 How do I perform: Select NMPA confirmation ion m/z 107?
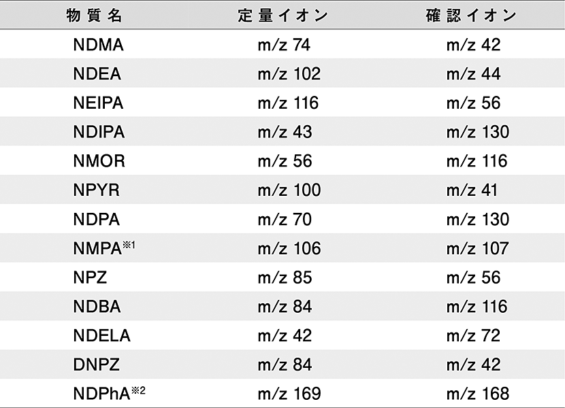(x=477, y=248)
